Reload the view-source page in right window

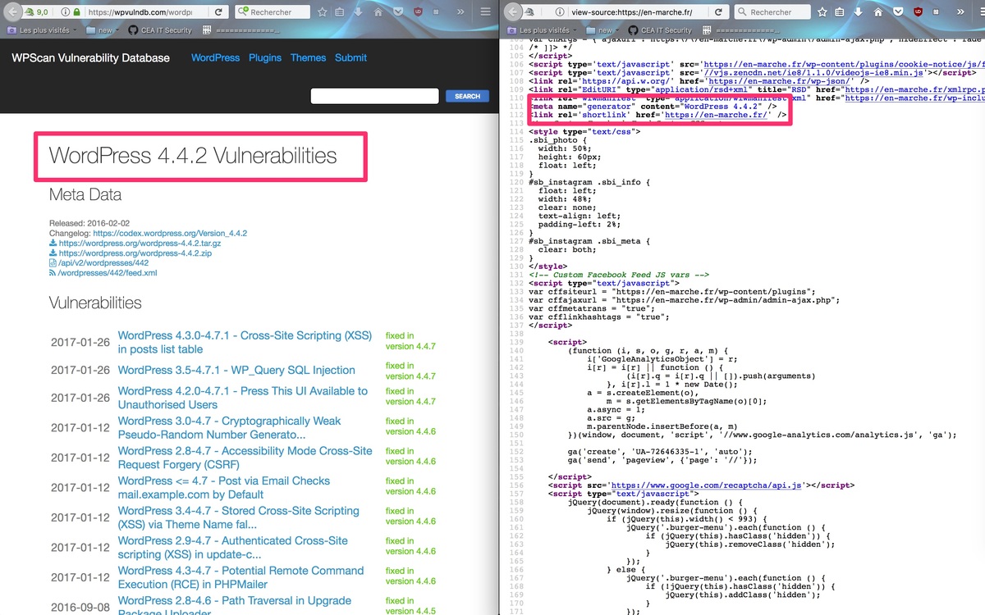pyautogui.click(x=718, y=13)
